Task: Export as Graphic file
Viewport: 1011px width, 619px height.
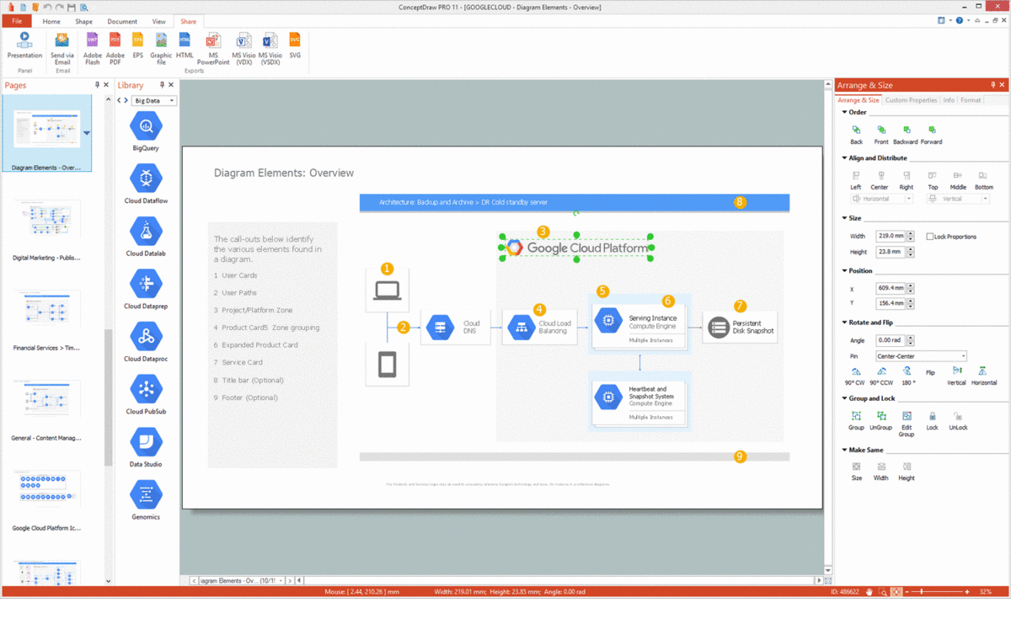Action: 161,48
